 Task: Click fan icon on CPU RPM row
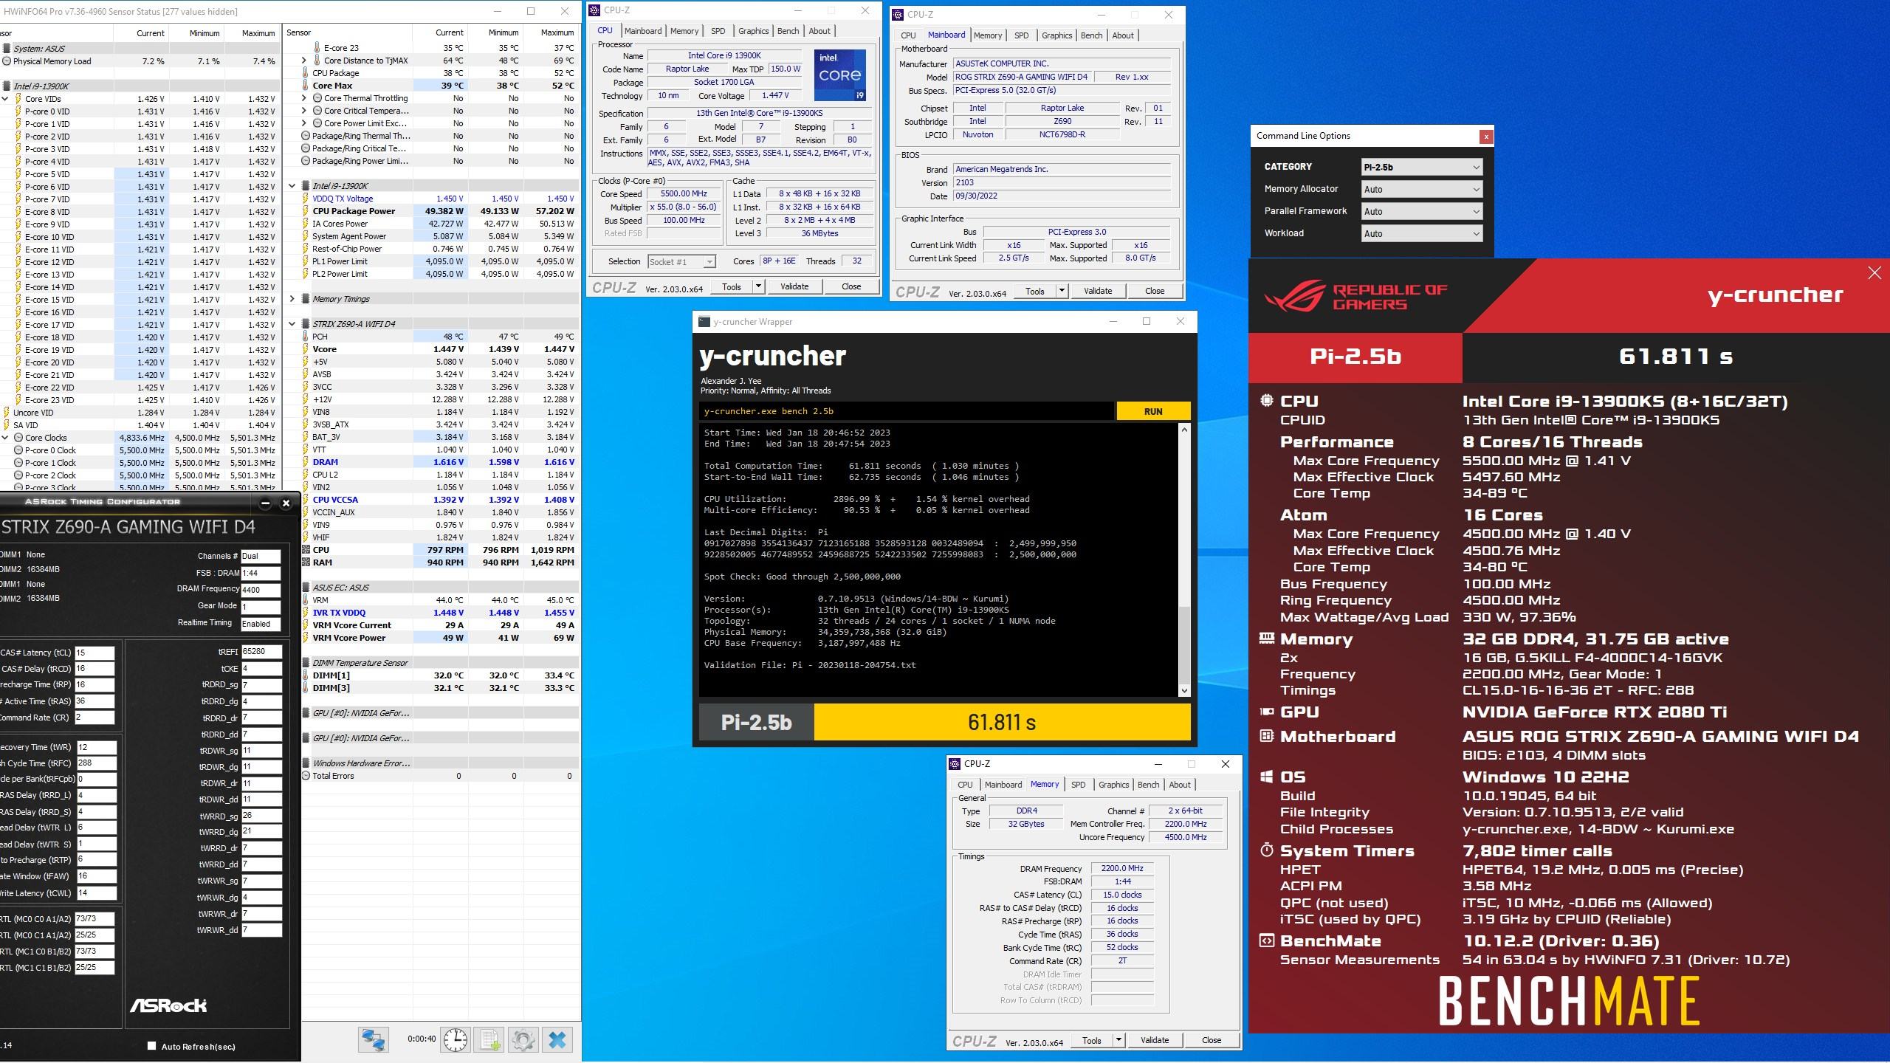pos(306,550)
